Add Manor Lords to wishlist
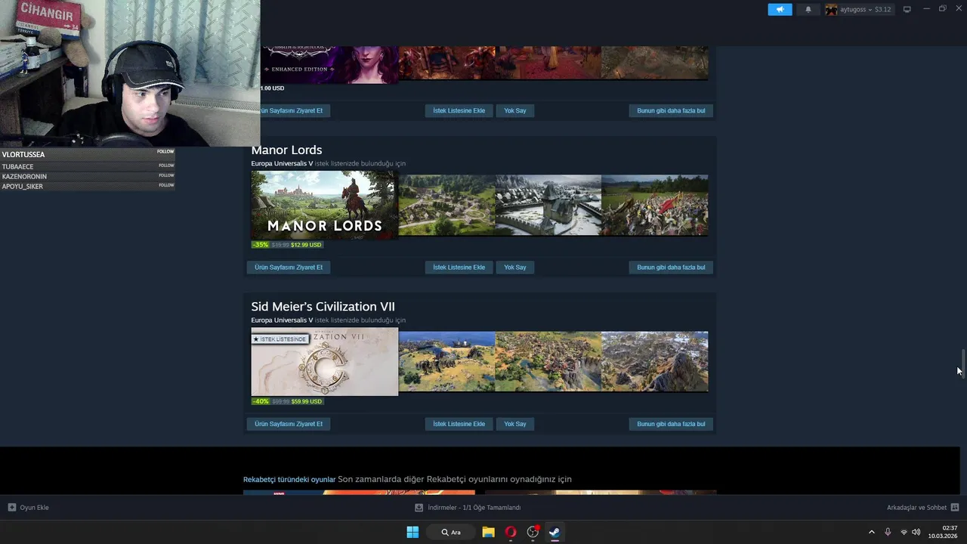Image resolution: width=967 pixels, height=544 pixels. [x=459, y=267]
